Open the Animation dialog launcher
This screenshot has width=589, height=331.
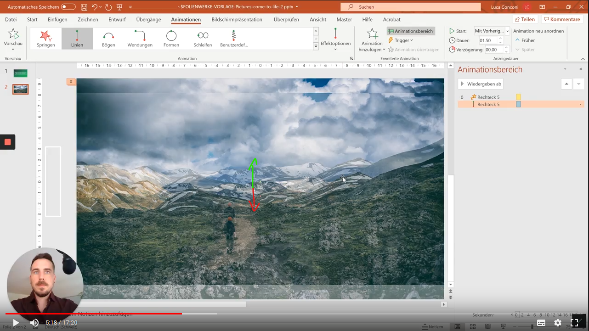(351, 59)
